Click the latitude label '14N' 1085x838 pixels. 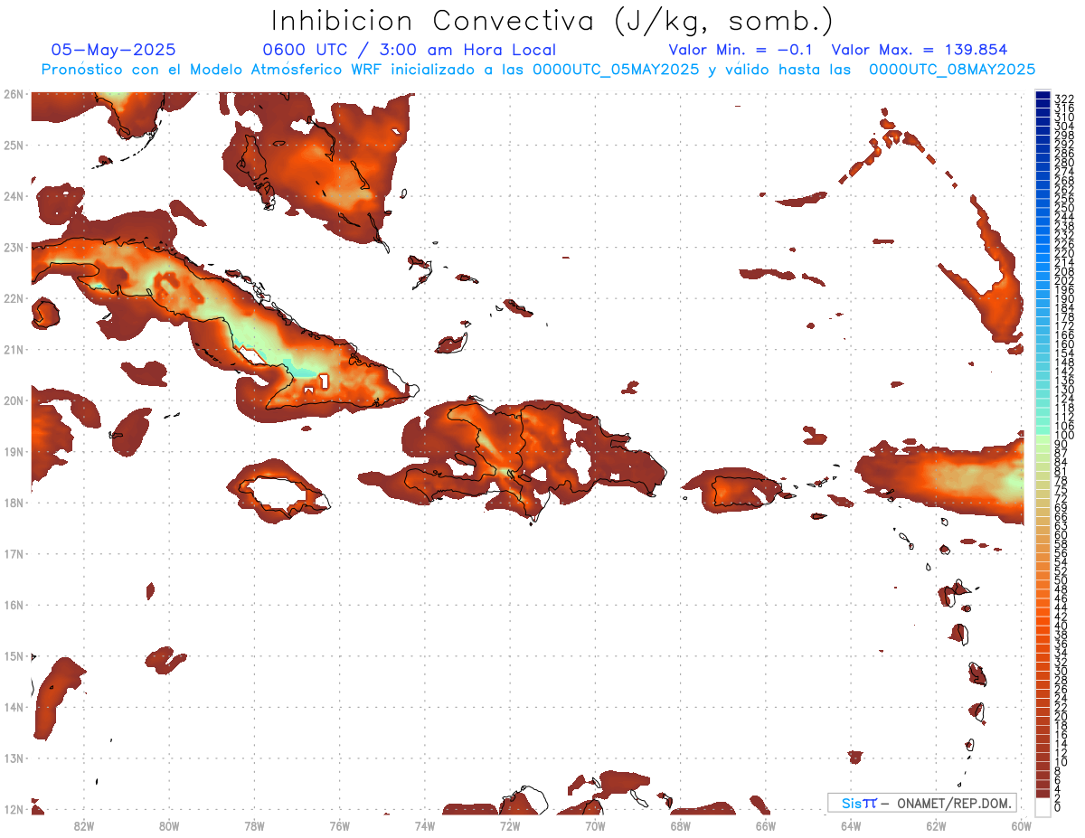pos(13,707)
